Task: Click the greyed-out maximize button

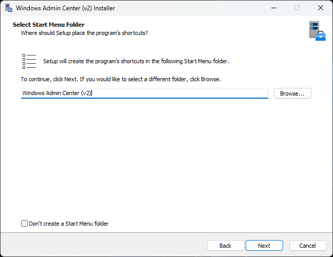Action: point(297,8)
